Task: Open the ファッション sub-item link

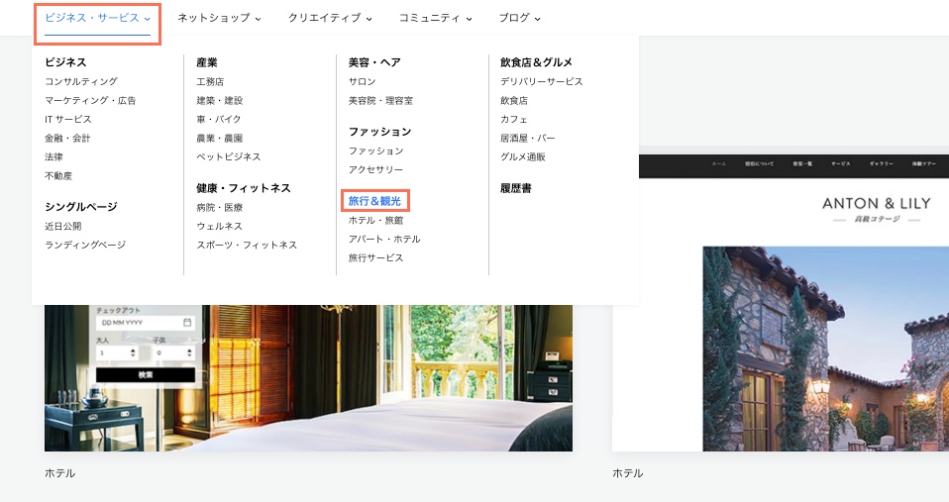Action: pyautogui.click(x=375, y=151)
